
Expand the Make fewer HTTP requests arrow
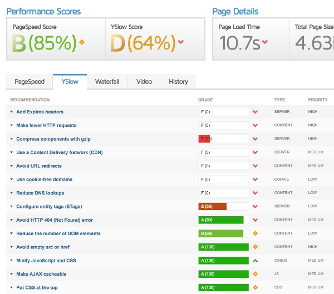coord(12,125)
